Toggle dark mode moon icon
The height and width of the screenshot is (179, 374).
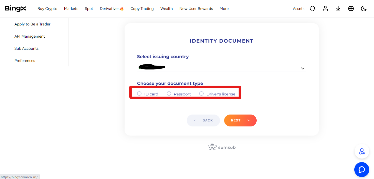(x=364, y=9)
